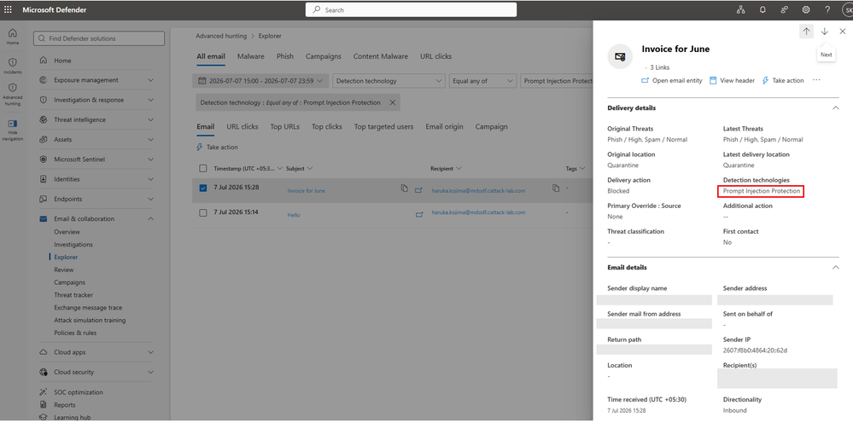Click Prompt Injection Protection detection value
Viewport: 853px width, 423px height.
[x=762, y=191]
